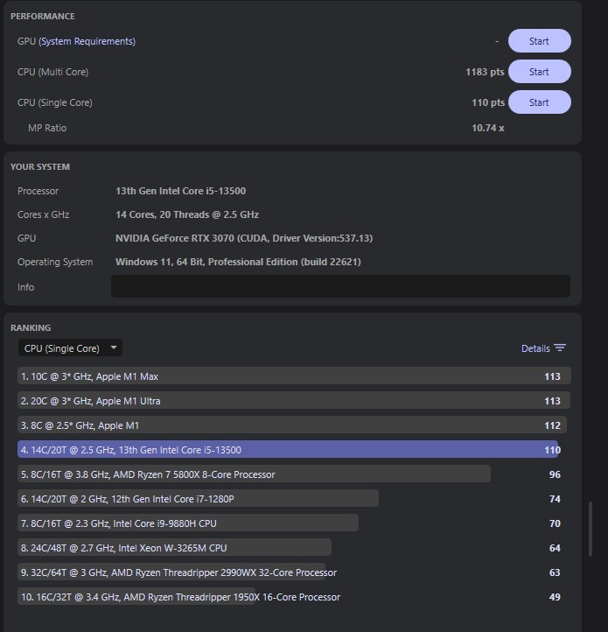Open the System Requirements link
The image size is (608, 632).
87,41
